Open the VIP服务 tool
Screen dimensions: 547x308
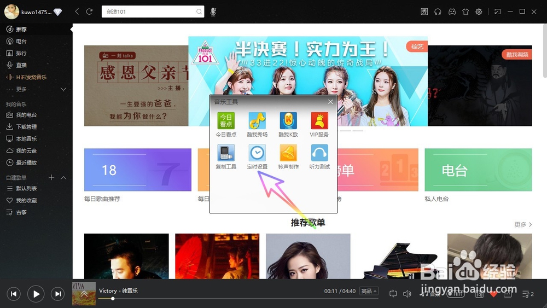click(319, 124)
